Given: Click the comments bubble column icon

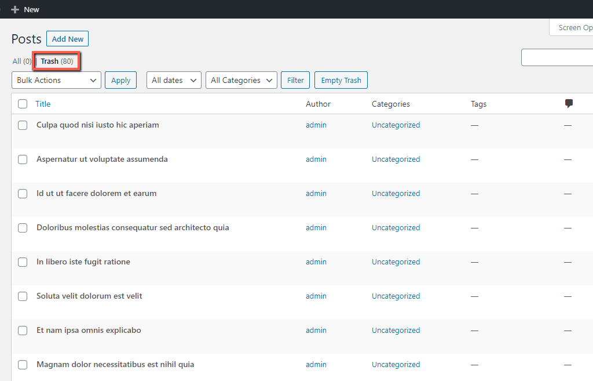Looking at the screenshot, I should click(569, 103).
